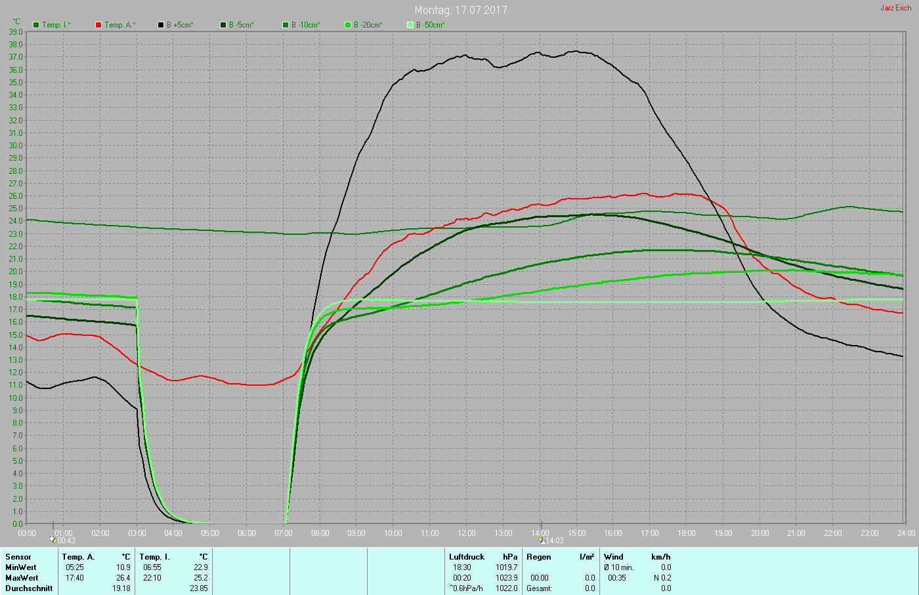Click the 'Jarz Erich' author text
The width and height of the screenshot is (919, 595).
point(896,8)
